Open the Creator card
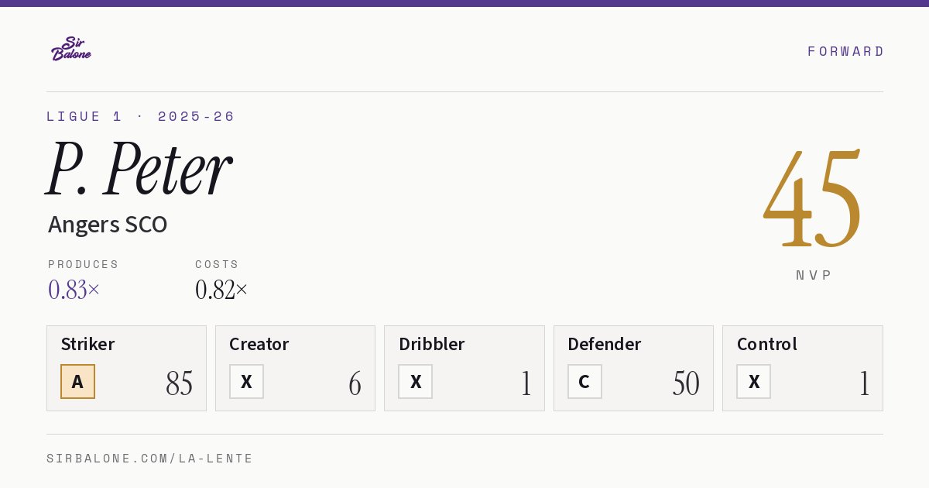The width and height of the screenshot is (929, 488). [x=295, y=368]
